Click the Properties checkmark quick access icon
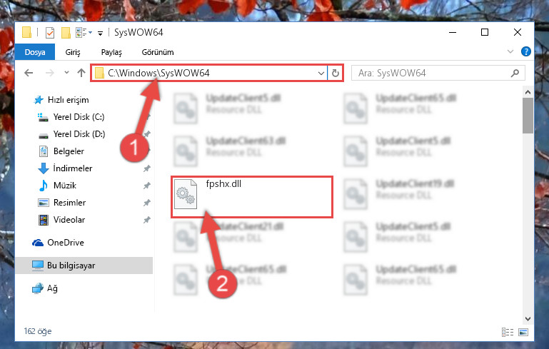The height and width of the screenshot is (349, 549). (50, 33)
